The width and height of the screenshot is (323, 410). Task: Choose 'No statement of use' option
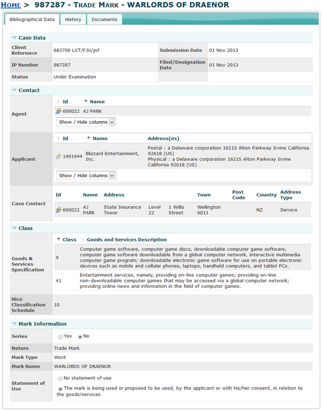(60, 379)
